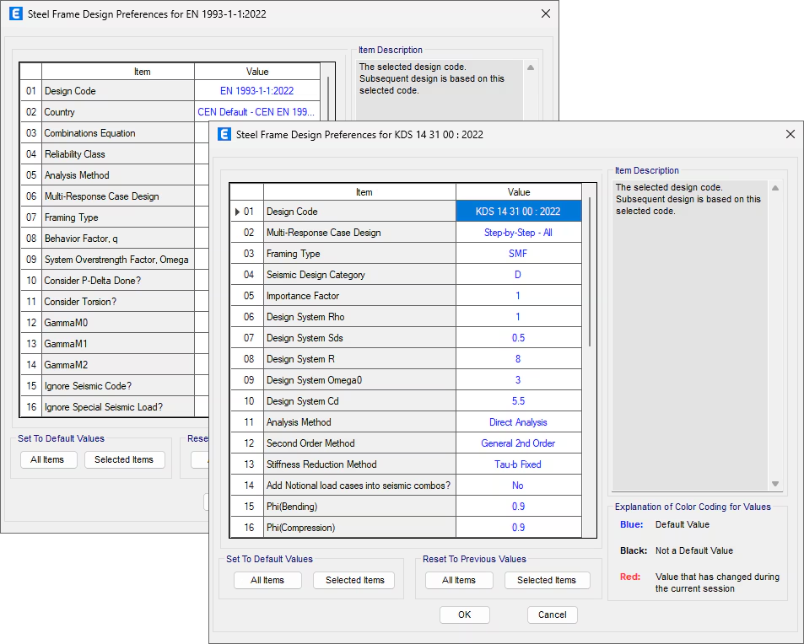Toggle the Add Notional load cases 'No' value
Viewport: 804px width, 644px height.
point(518,486)
